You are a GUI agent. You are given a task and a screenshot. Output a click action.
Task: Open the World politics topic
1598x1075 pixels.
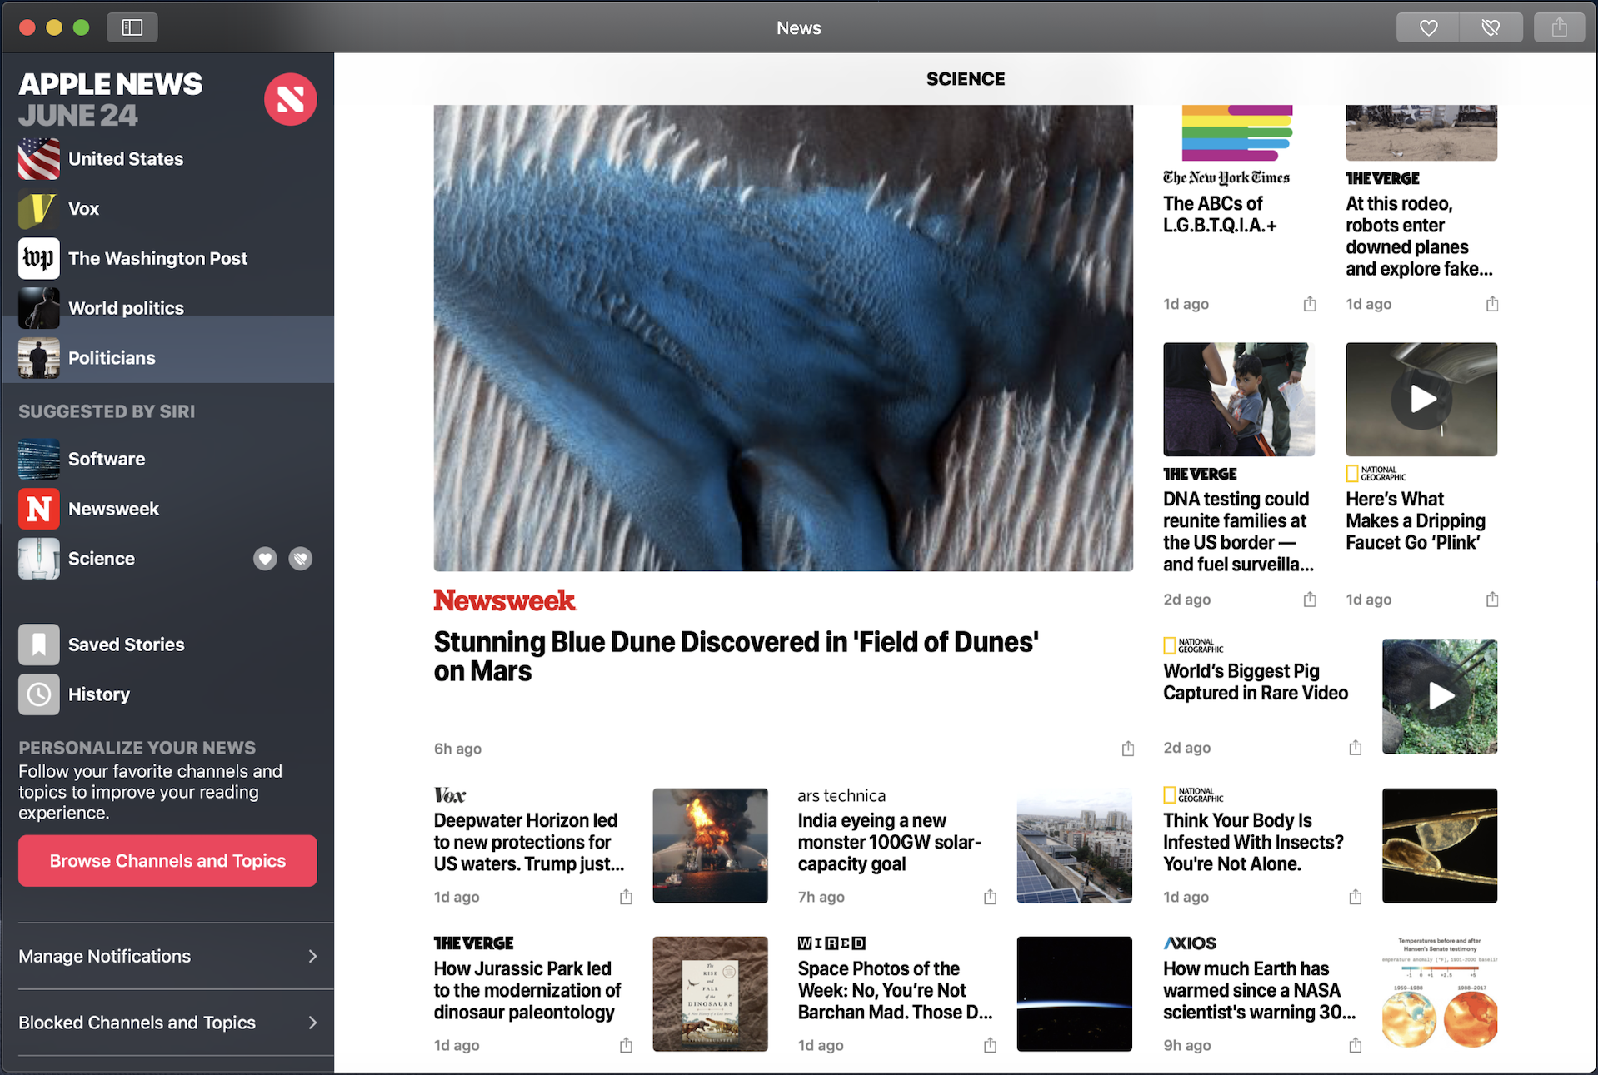coord(167,308)
